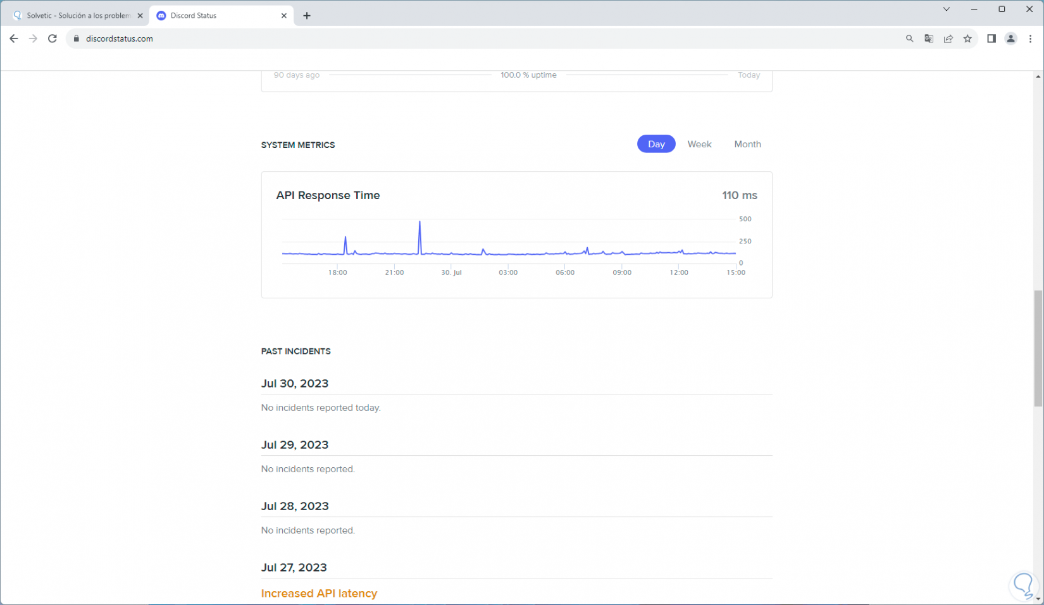Open Chrome's three-dot menu
Image resolution: width=1044 pixels, height=605 pixels.
1030,39
